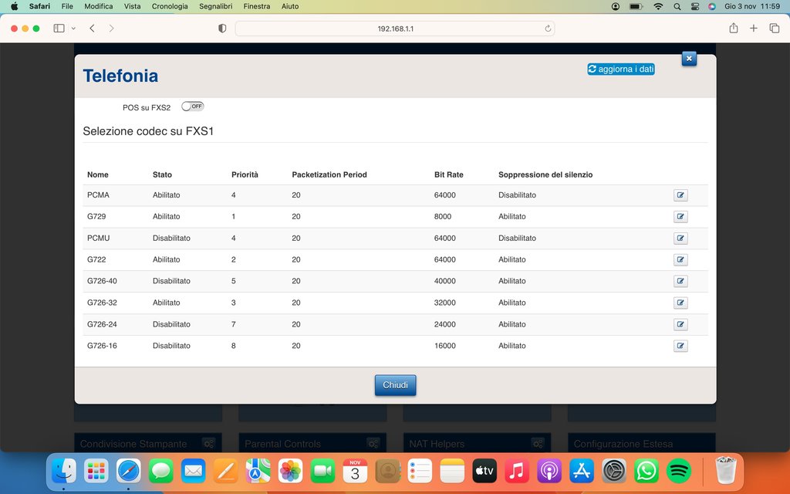Open the Apple menu
The height and width of the screenshot is (494, 790).
pos(14,6)
